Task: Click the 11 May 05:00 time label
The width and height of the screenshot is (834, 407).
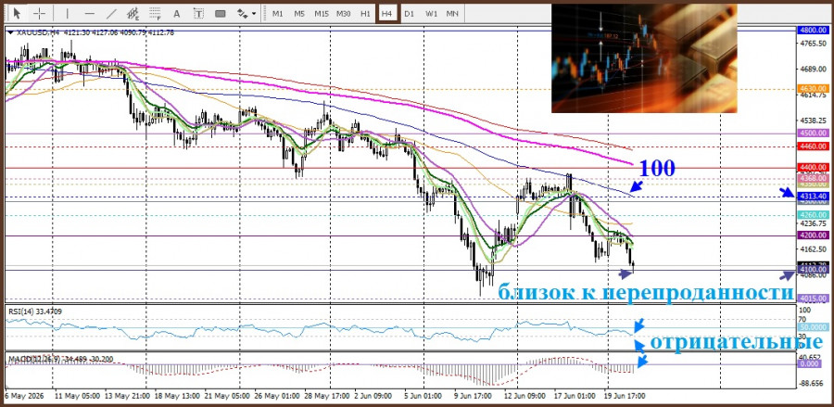Action: (x=77, y=396)
